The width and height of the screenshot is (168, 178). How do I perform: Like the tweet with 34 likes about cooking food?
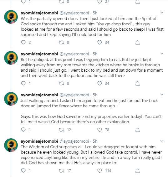(99, 42)
